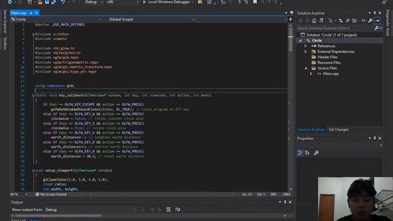Open the Toolbox side tab

[5, 43]
